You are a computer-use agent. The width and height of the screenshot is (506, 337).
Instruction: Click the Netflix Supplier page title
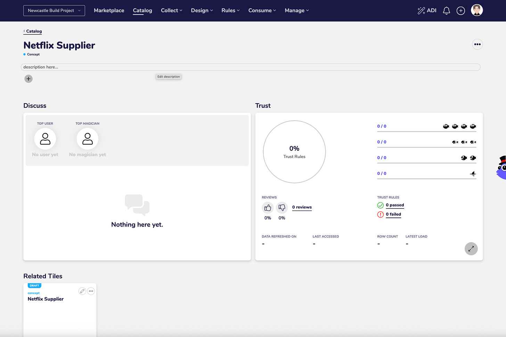59,46
